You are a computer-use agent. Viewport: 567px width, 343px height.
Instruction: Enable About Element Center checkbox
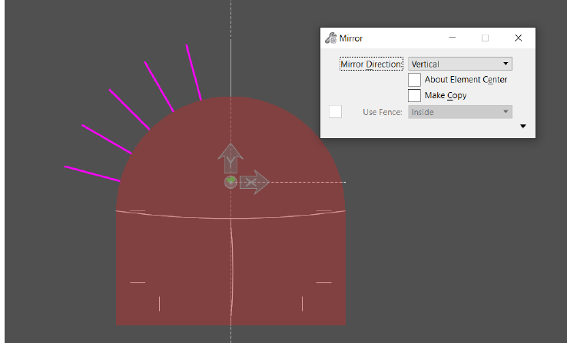click(414, 80)
